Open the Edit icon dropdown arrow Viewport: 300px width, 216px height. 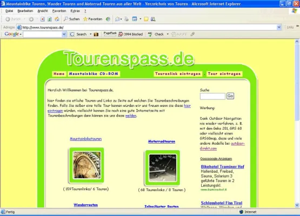coord(140,19)
